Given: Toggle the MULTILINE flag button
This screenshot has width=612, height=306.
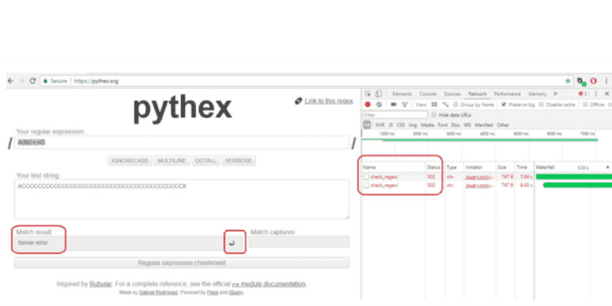Looking at the screenshot, I should coord(172,160).
